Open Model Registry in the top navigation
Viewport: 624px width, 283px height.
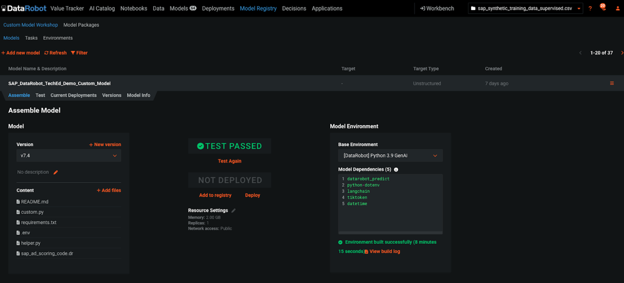pos(258,8)
